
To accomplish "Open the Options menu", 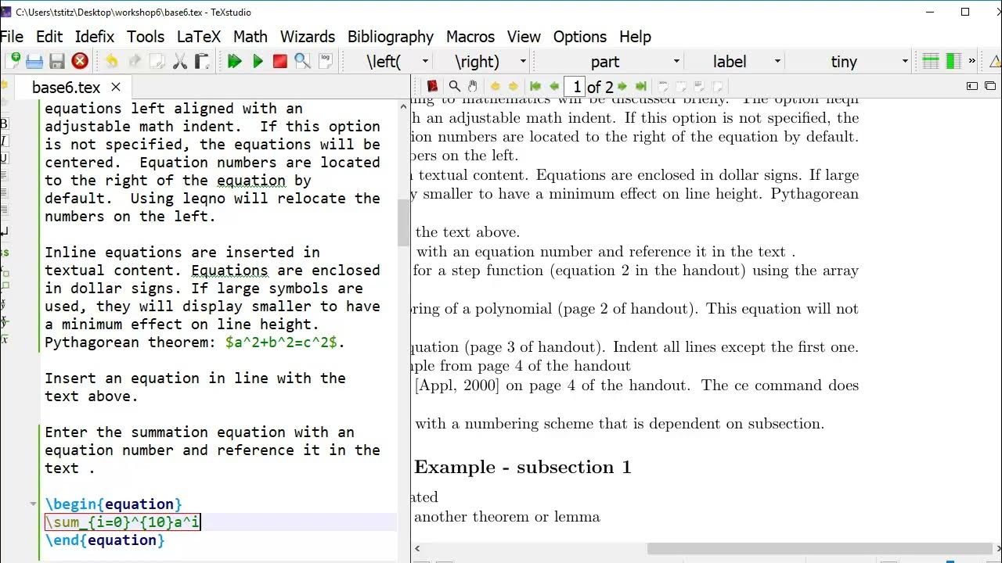I will pos(581,37).
